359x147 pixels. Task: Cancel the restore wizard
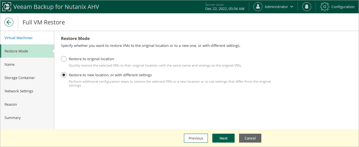click(250, 138)
